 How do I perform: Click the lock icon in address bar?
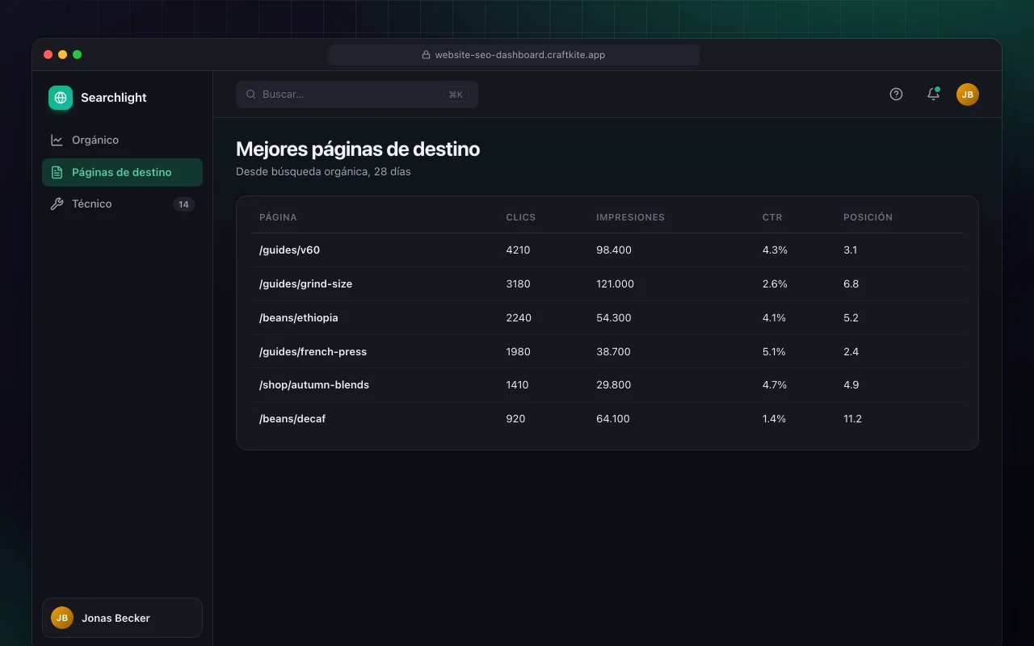[426, 55]
